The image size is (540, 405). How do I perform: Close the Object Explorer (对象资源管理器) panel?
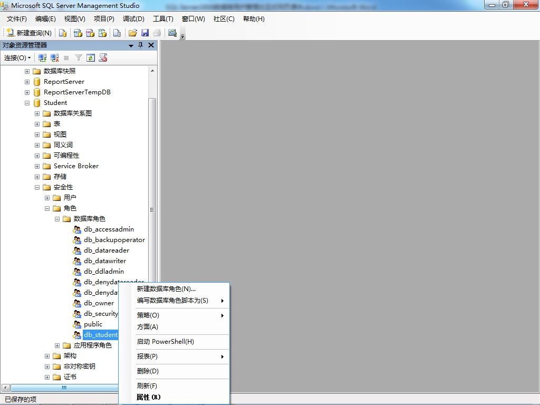tap(151, 45)
